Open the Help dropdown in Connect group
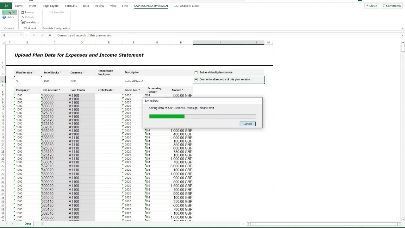405x228 pixels. [x=9, y=17]
